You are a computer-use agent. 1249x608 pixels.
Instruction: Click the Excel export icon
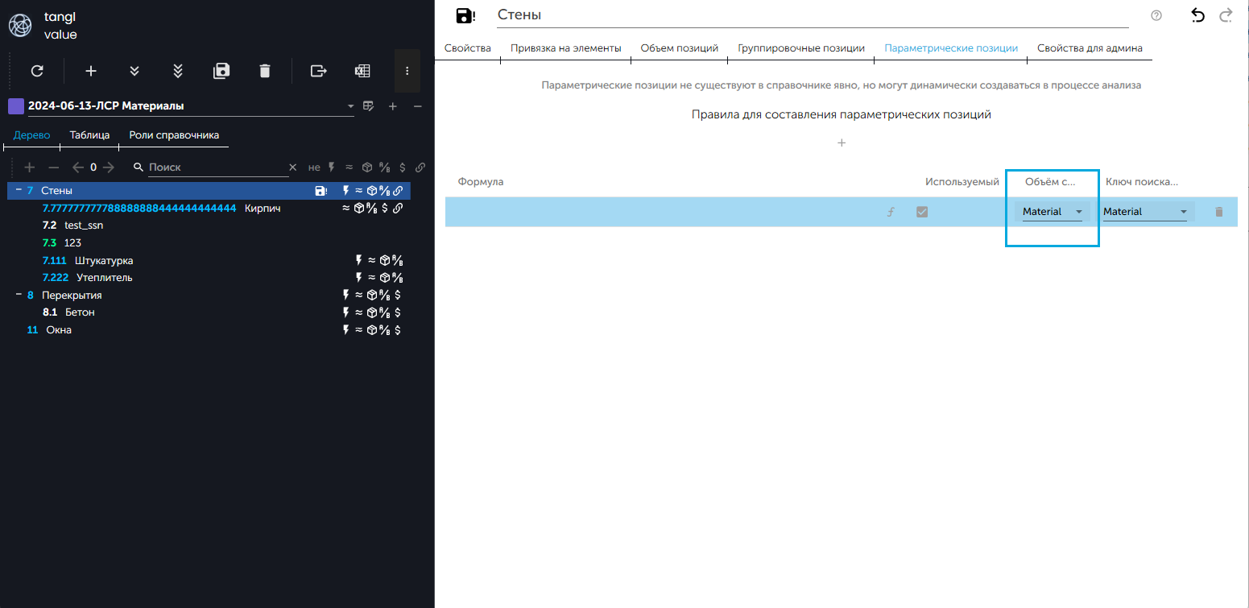coord(362,71)
